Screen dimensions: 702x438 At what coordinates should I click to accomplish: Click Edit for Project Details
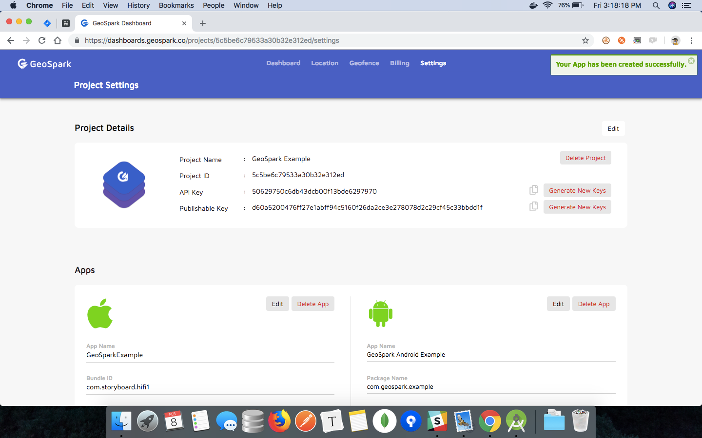pyautogui.click(x=613, y=128)
